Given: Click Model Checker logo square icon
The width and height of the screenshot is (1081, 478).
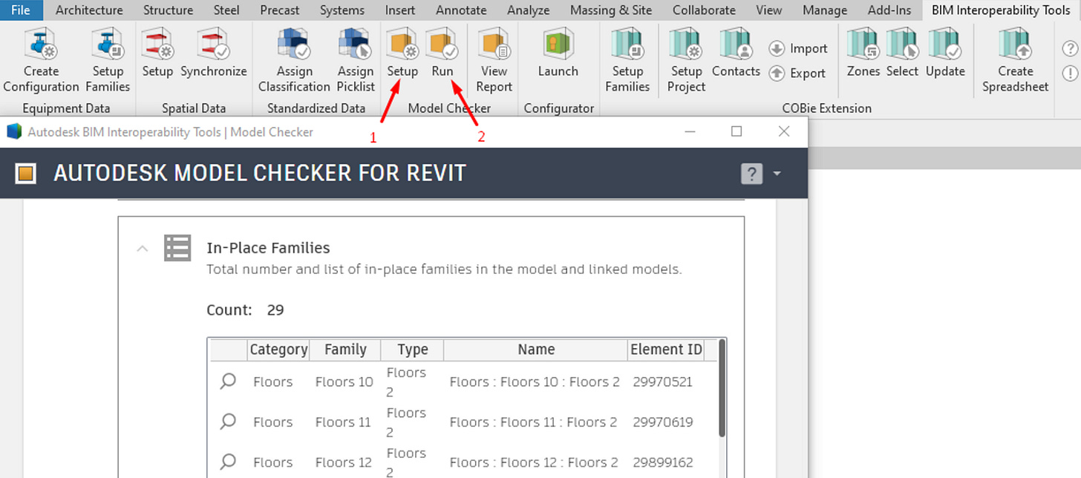Looking at the screenshot, I should click(26, 174).
